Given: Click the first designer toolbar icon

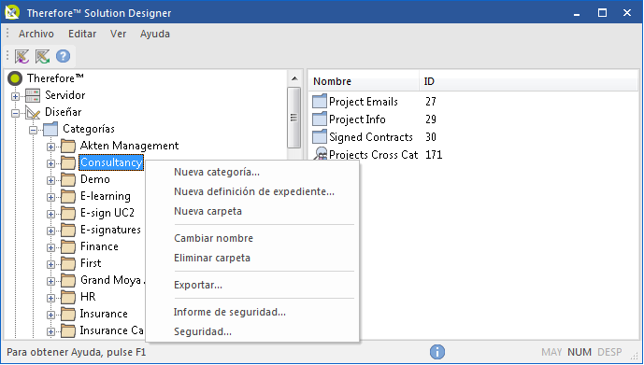Looking at the screenshot, I should click(22, 56).
